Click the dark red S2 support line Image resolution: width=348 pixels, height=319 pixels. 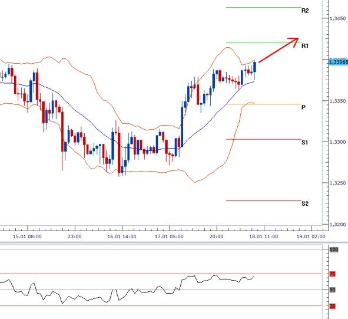[x=264, y=200]
